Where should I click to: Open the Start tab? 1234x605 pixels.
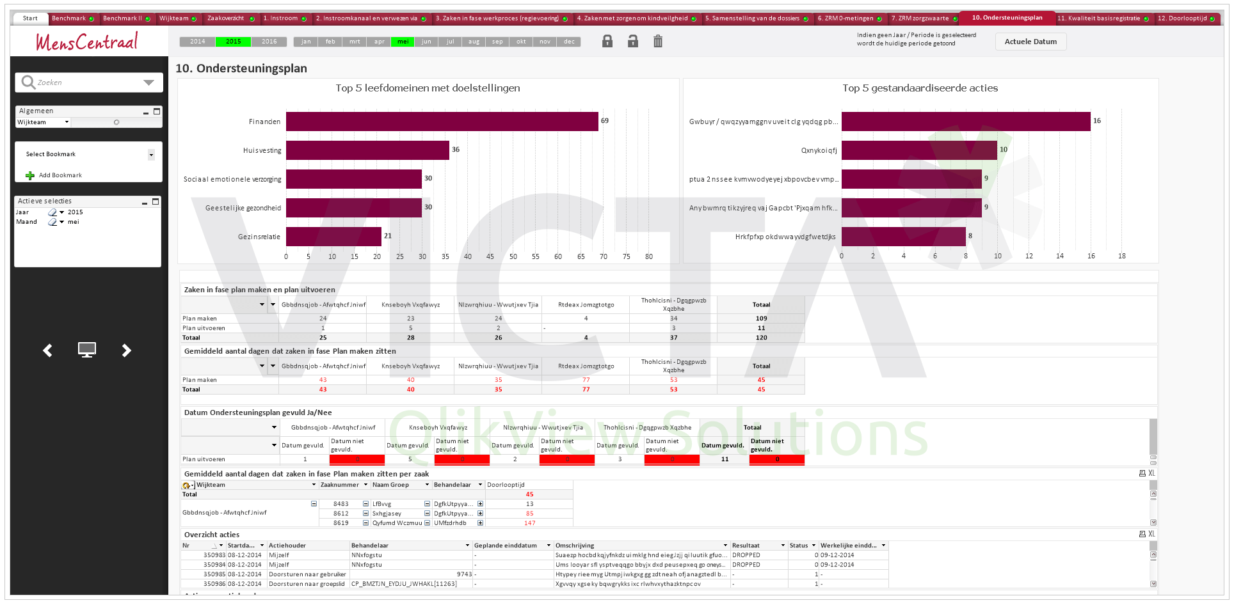coord(30,18)
